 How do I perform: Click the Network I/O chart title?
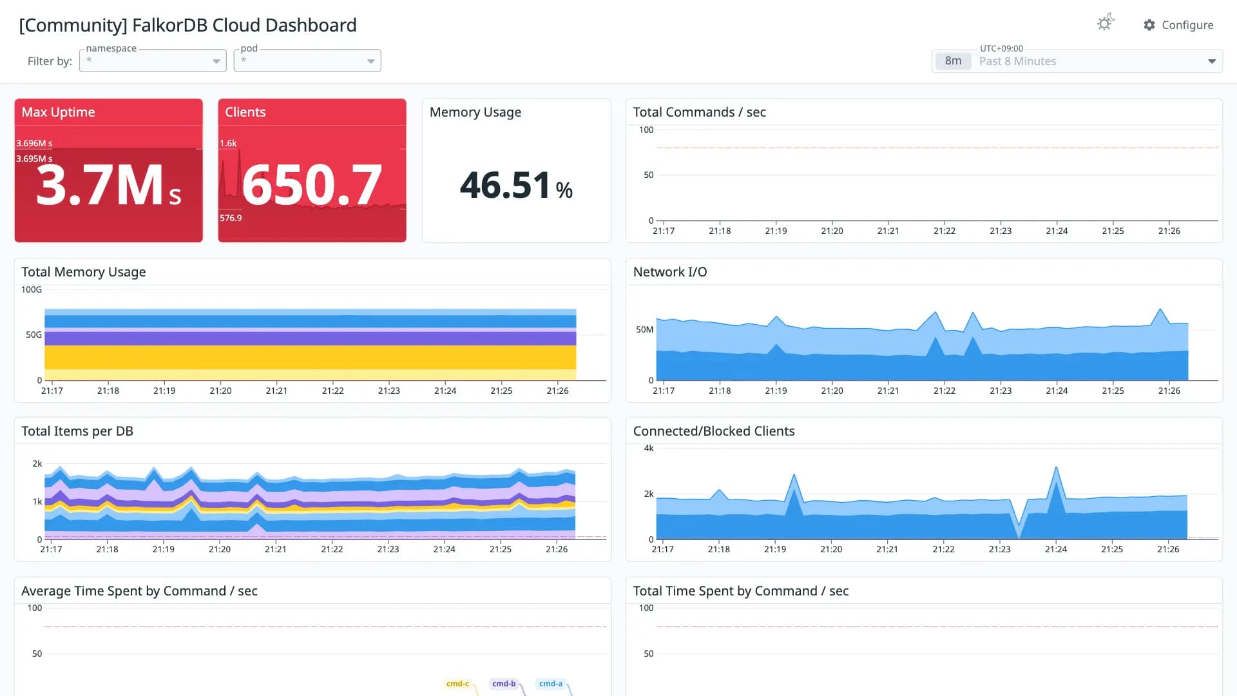pos(670,272)
